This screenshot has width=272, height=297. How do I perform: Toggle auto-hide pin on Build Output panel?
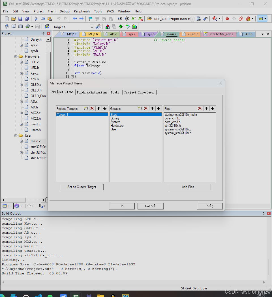263,213
